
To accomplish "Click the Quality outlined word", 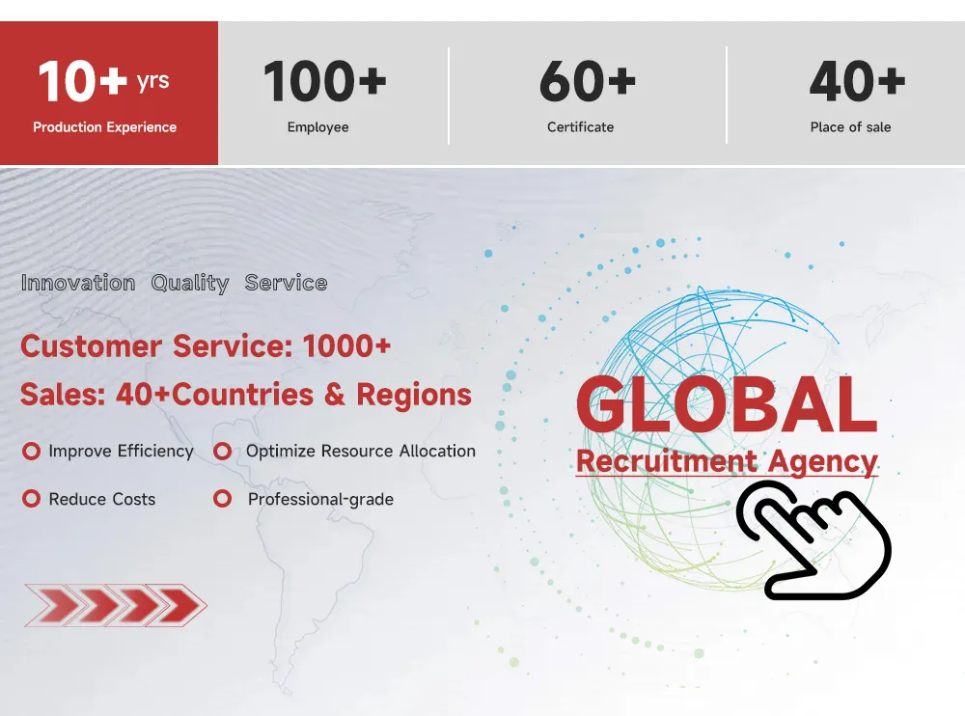I will point(190,283).
